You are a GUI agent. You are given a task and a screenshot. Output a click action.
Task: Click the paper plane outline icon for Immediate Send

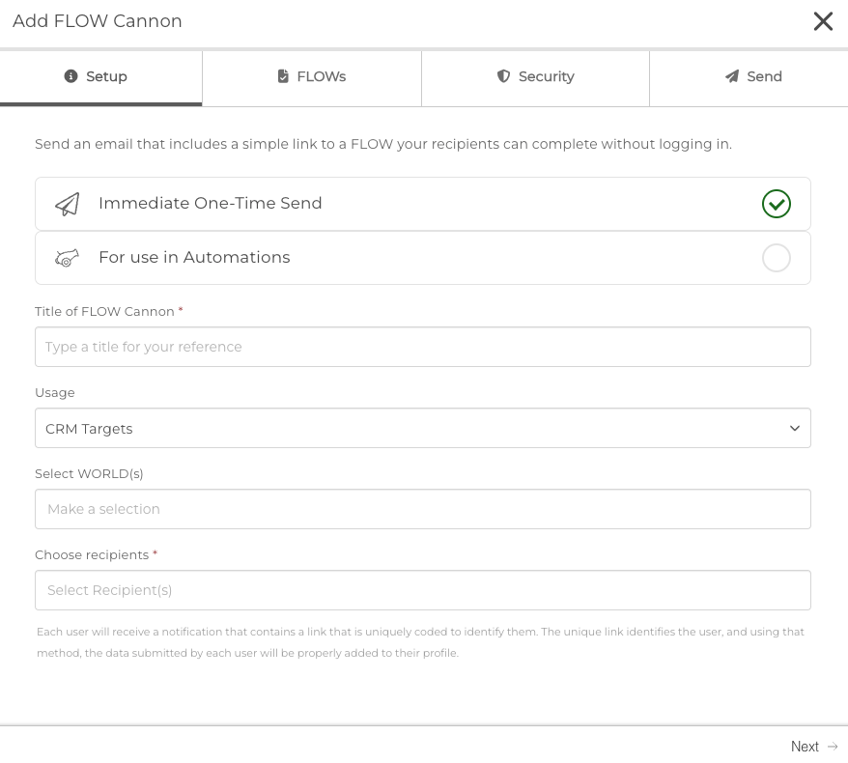[x=67, y=204]
